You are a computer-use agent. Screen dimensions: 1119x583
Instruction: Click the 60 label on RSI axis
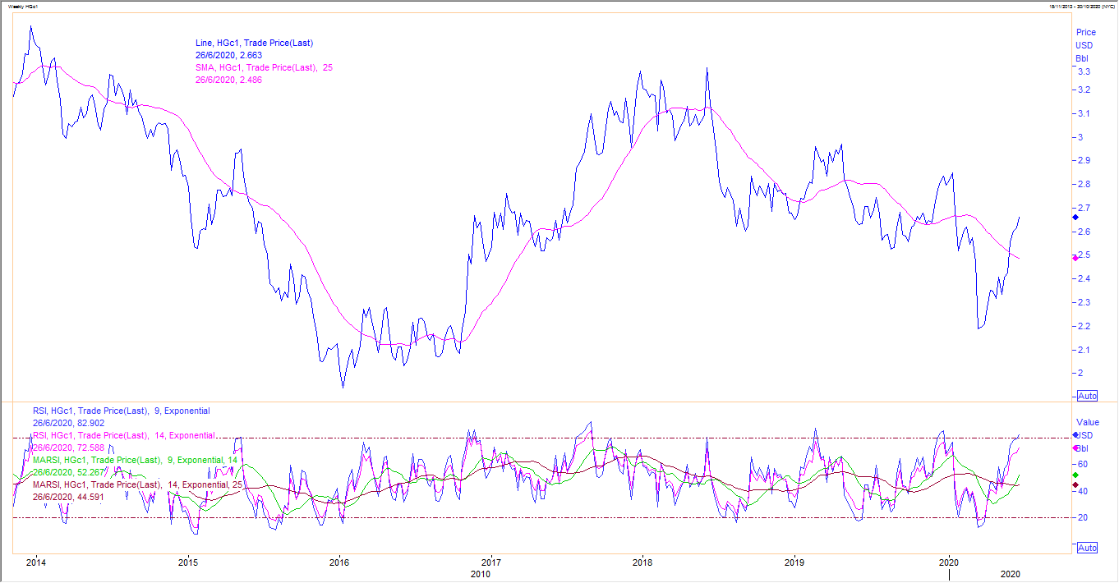pos(1082,465)
